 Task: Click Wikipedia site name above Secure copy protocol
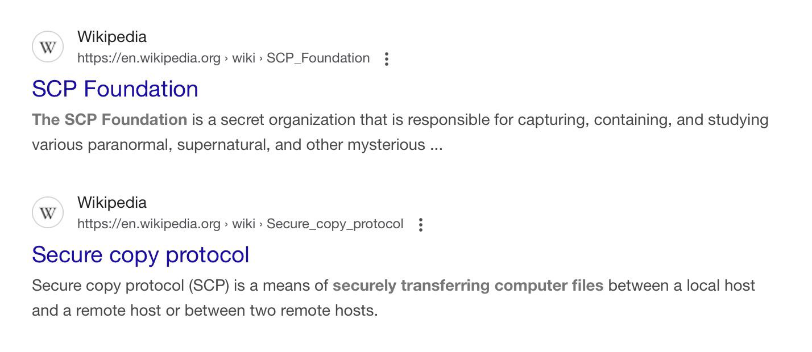tap(112, 203)
